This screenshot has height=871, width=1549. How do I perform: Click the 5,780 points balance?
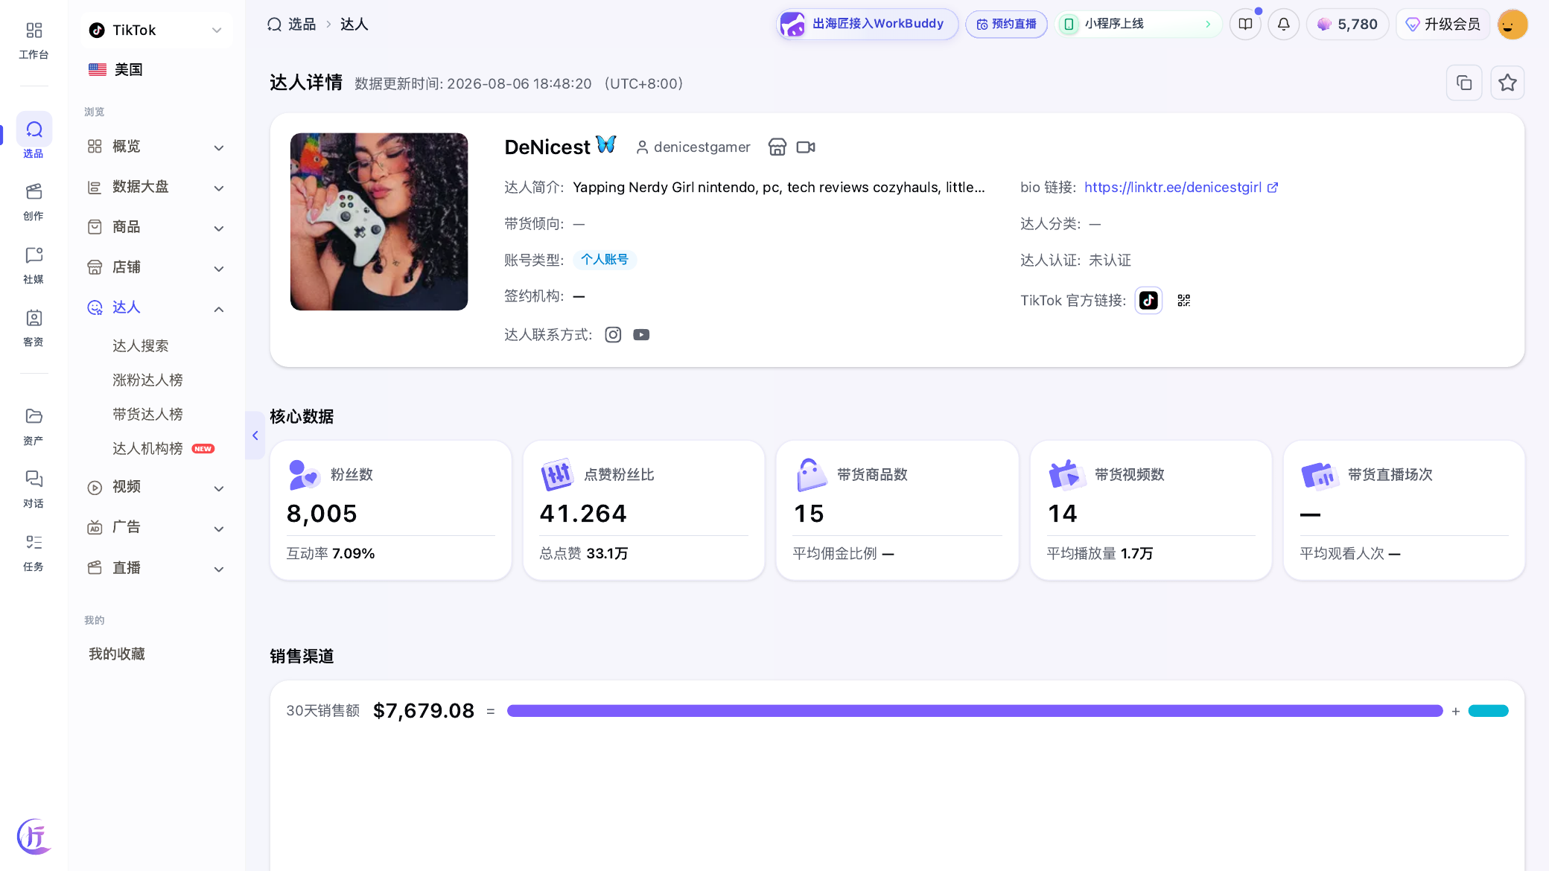(x=1347, y=25)
